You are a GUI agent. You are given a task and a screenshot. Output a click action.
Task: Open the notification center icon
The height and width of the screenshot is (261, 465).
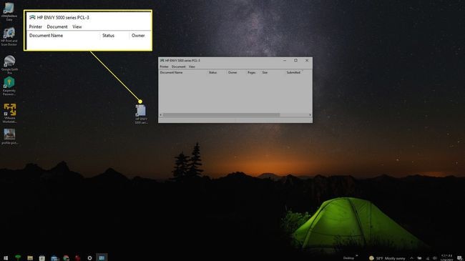(459, 258)
